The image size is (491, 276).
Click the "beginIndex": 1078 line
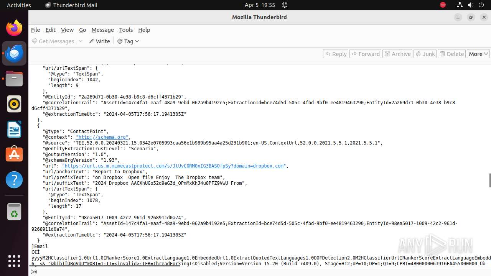click(74, 200)
